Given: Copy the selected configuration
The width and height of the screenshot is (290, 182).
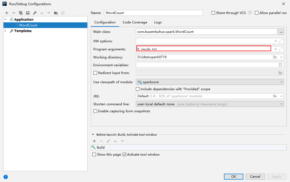Looking at the screenshot, I should tap(21, 13).
